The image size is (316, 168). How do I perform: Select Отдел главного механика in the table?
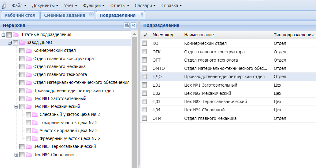click(x=210, y=118)
